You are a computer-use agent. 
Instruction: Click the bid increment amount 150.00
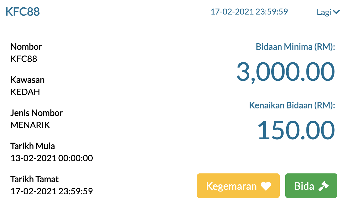point(296,130)
